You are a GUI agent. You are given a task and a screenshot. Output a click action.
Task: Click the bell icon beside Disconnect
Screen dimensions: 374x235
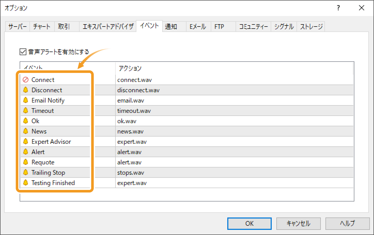pyautogui.click(x=26, y=90)
